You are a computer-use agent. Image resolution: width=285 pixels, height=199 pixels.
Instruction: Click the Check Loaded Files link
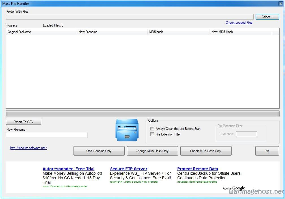pos(239,23)
